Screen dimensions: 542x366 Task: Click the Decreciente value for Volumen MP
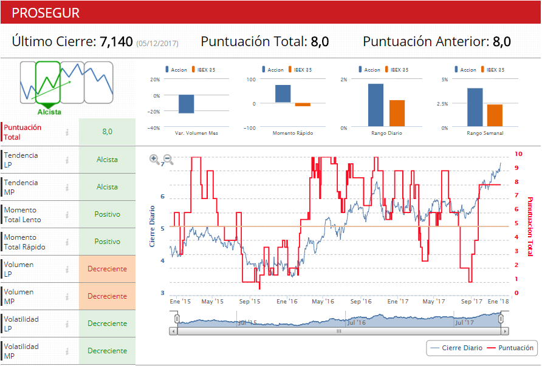point(107,296)
